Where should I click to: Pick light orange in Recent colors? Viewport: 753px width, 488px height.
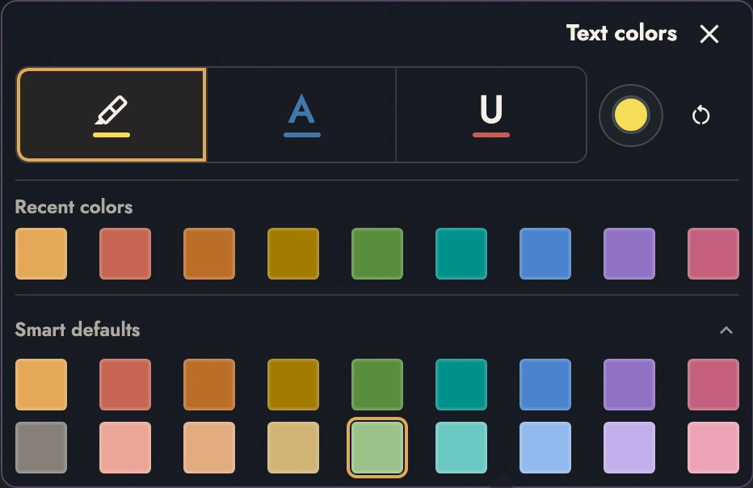pyautogui.click(x=41, y=254)
